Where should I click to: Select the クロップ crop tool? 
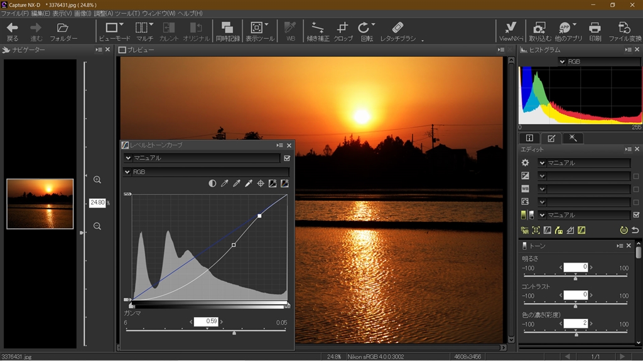click(x=342, y=31)
